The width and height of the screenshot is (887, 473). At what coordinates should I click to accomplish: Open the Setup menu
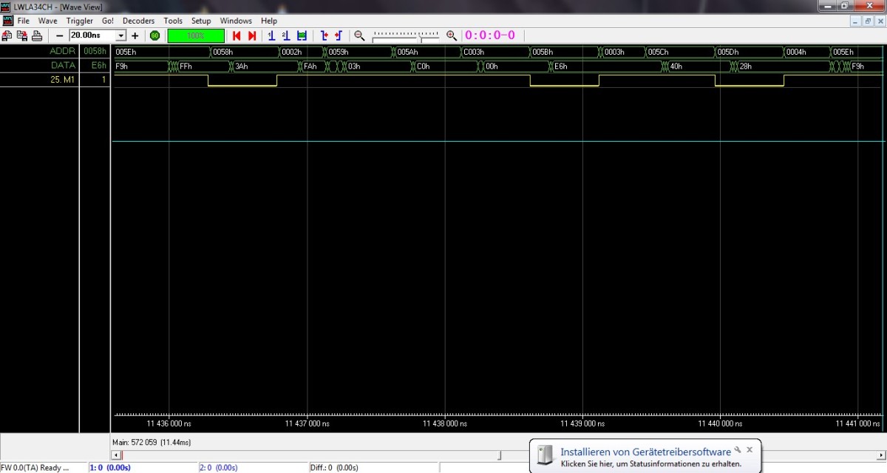(201, 21)
